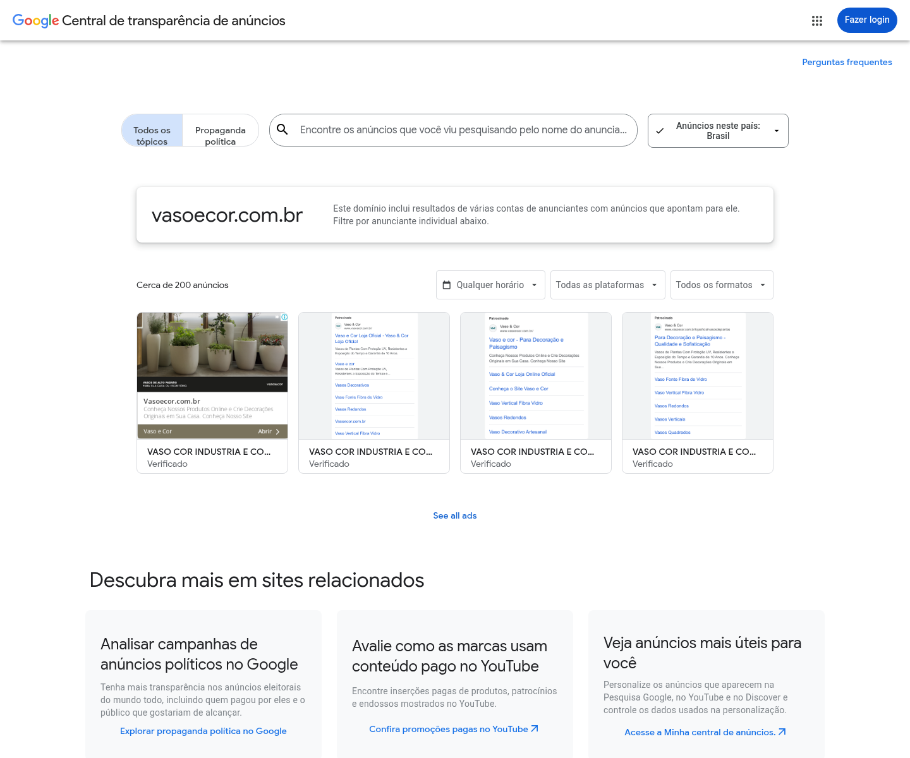
Task: Open the vase photo ad card
Action: tap(212, 393)
